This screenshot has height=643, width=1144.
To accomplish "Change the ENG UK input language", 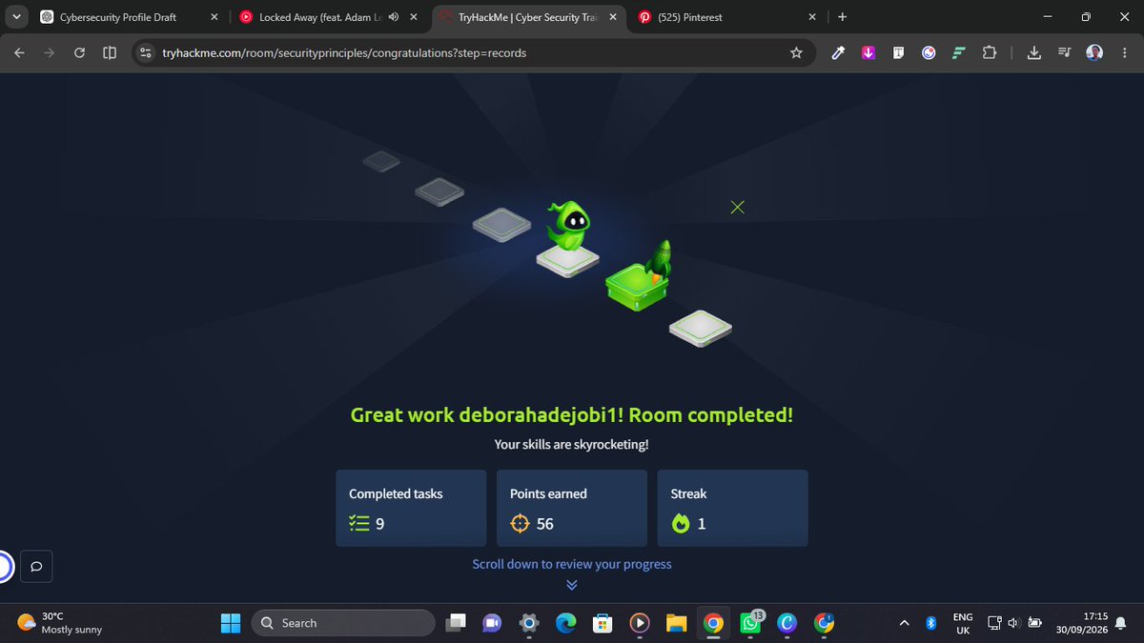I will 963,623.
